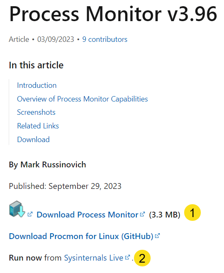Click external-link icon after Sysinternals Live
Screen dimensions: 224x273
tap(127, 257)
